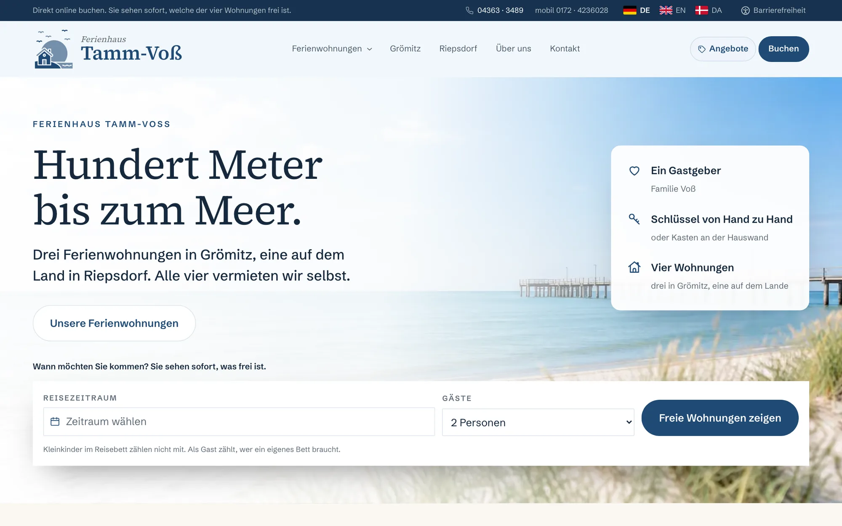Image resolution: width=842 pixels, height=526 pixels.
Task: Click the text drei in Grömitz, eine auf dem Lande
Action: 719,286
